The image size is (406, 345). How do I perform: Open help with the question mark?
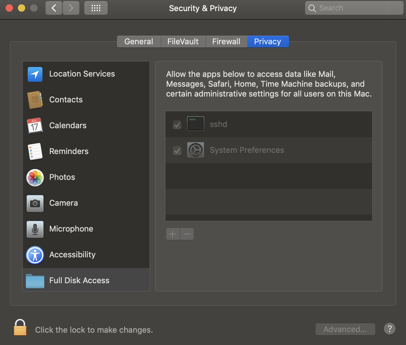click(389, 329)
